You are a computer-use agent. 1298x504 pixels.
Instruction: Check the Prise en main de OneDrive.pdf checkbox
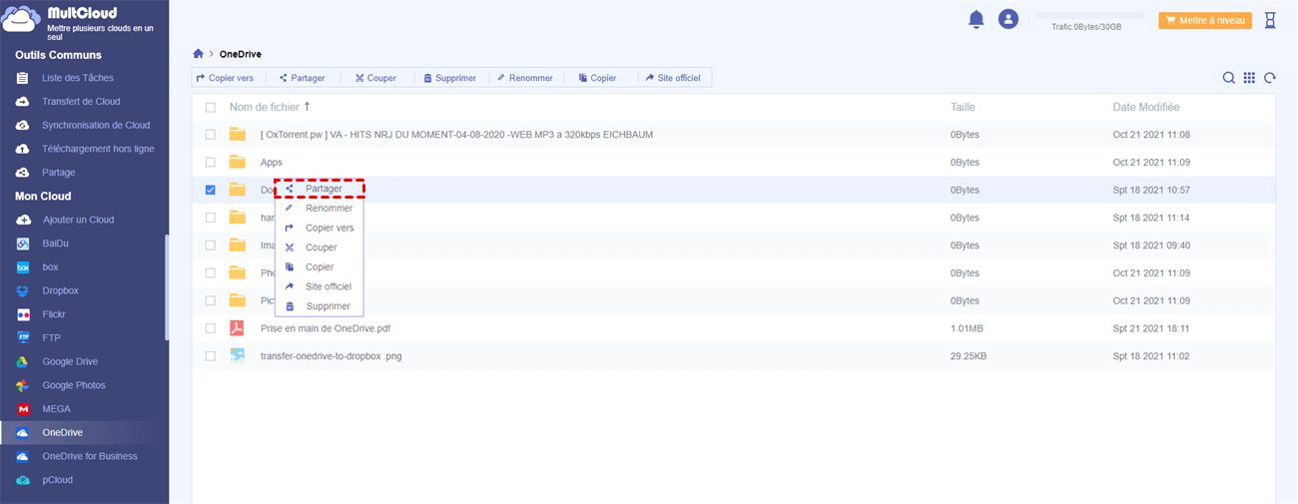coord(210,327)
